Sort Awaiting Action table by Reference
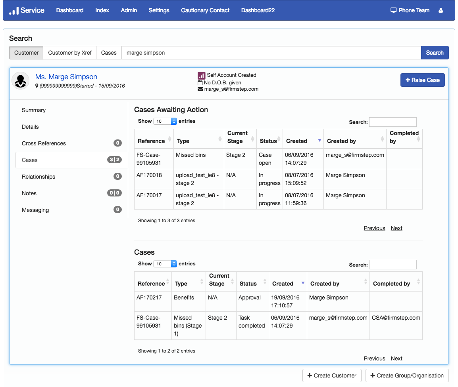Image resolution: width=458 pixels, height=387 pixels. pyautogui.click(x=154, y=139)
